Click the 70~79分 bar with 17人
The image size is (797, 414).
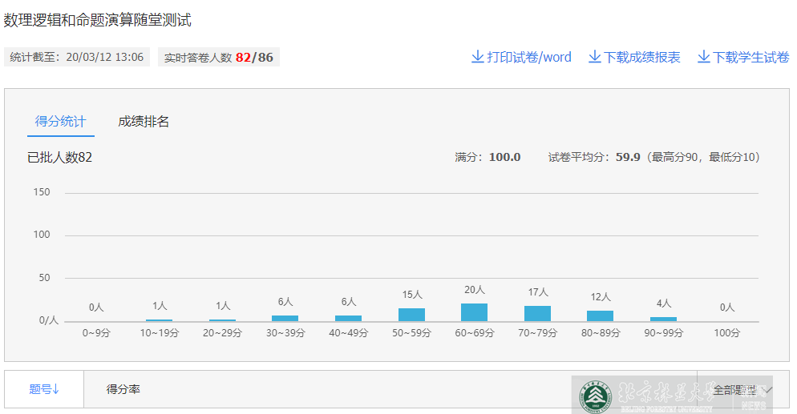pyautogui.click(x=537, y=313)
